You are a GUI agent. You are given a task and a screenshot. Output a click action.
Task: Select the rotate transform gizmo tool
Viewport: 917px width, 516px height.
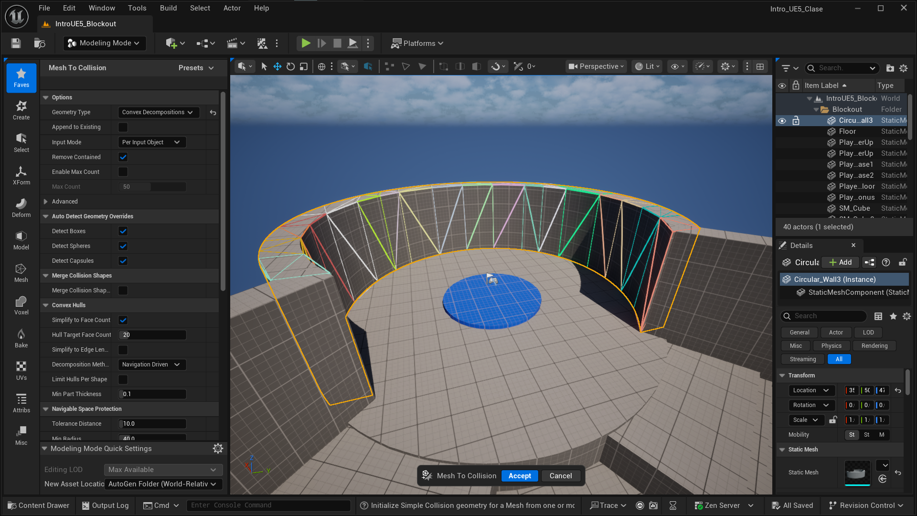click(x=290, y=67)
